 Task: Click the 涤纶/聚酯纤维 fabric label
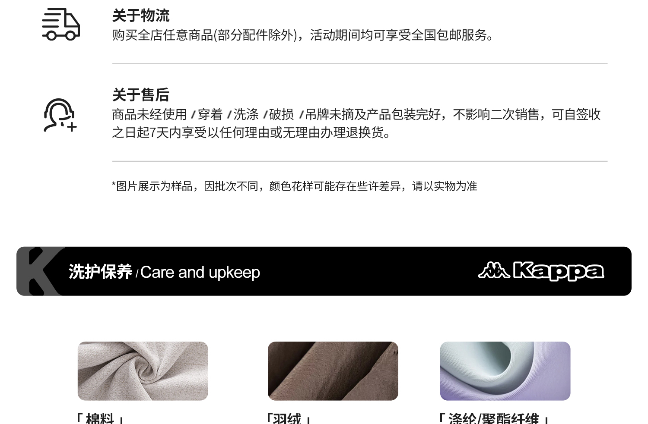tap(493, 418)
